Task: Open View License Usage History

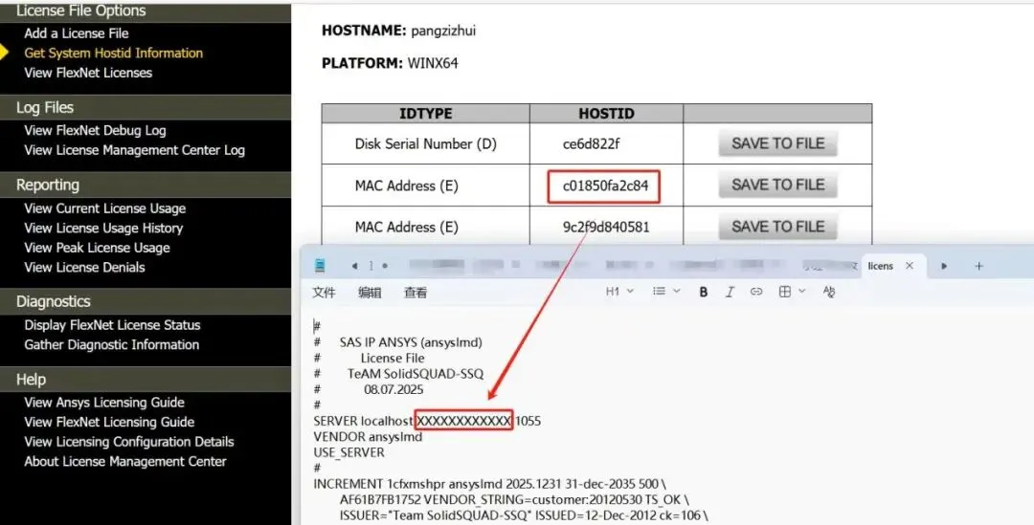Action: point(103,229)
